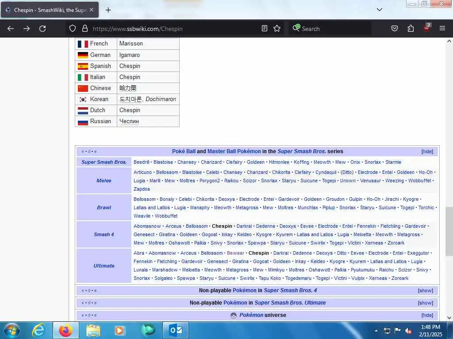Go forward to the next page
This screenshot has height=339, width=453.
click(27, 29)
